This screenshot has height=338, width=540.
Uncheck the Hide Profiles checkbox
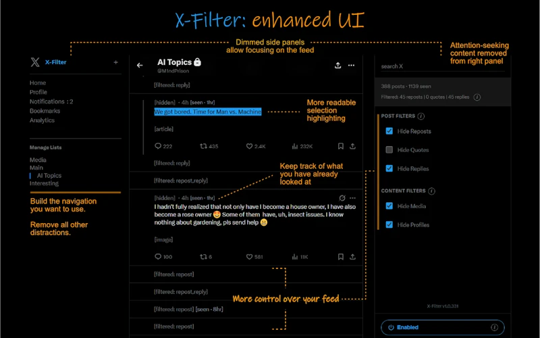point(389,224)
